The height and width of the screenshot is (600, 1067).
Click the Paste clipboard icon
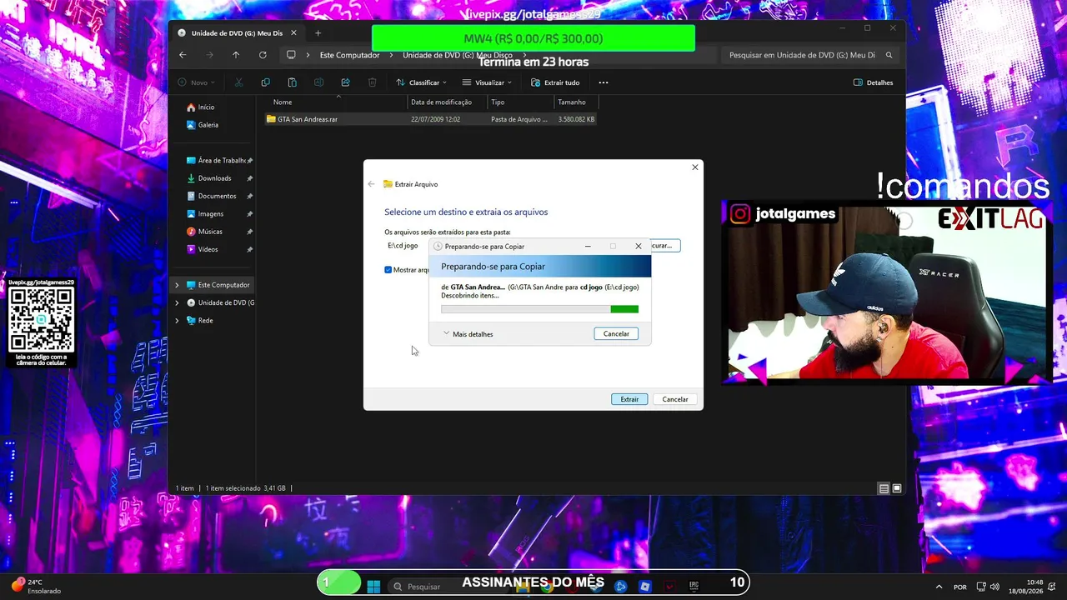(292, 82)
